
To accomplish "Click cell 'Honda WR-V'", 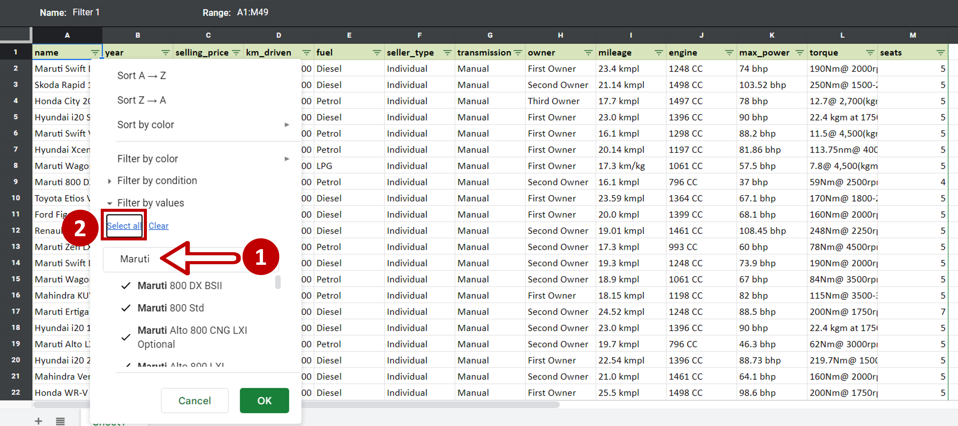I will (61, 393).
